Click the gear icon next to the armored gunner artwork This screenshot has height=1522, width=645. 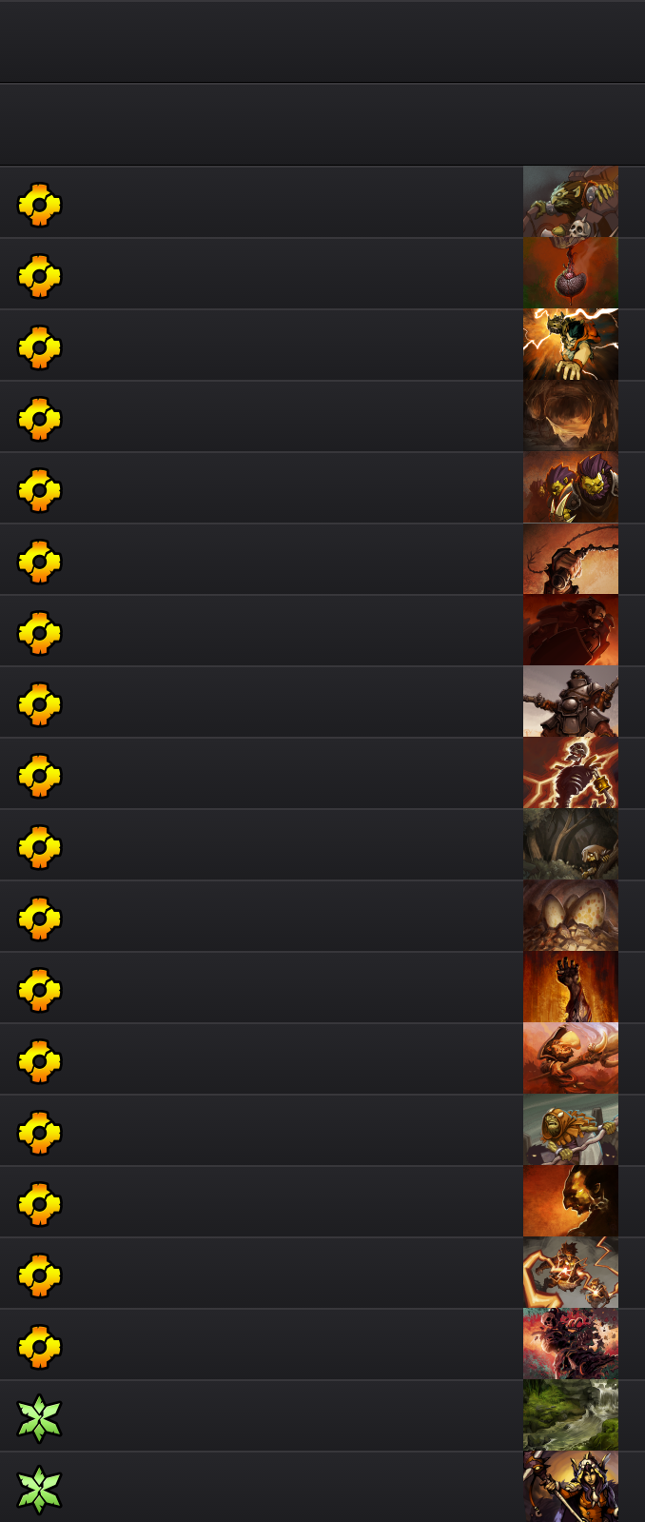point(39,704)
